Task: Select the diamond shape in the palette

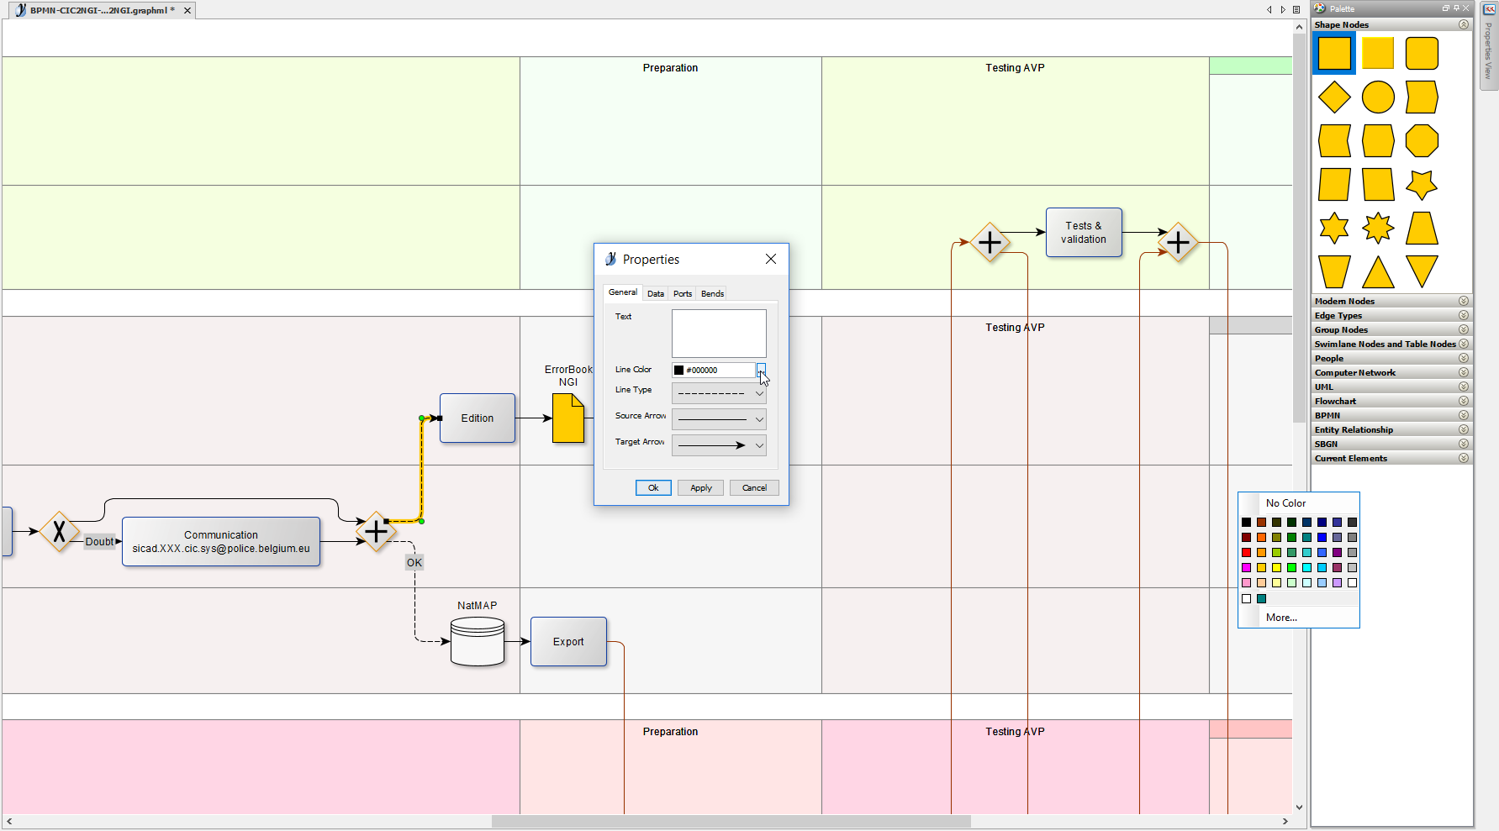Action: pyautogui.click(x=1334, y=97)
